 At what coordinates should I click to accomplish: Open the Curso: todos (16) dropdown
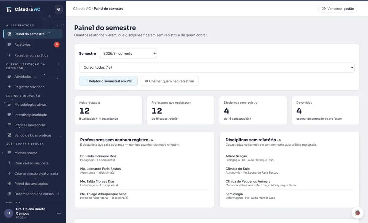coord(217,67)
